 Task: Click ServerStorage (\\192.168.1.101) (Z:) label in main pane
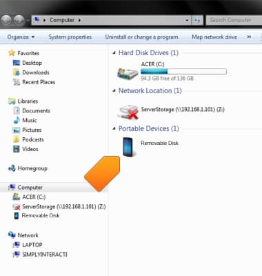click(x=183, y=110)
